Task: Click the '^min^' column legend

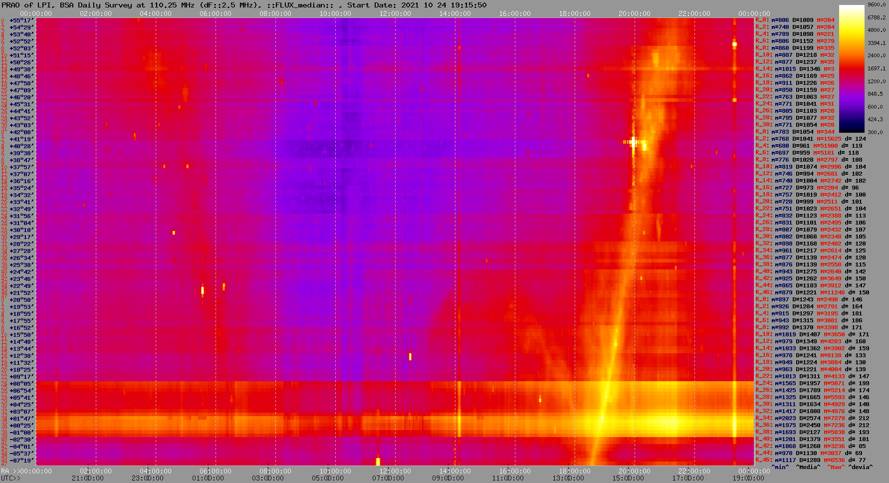Action: click(780, 468)
